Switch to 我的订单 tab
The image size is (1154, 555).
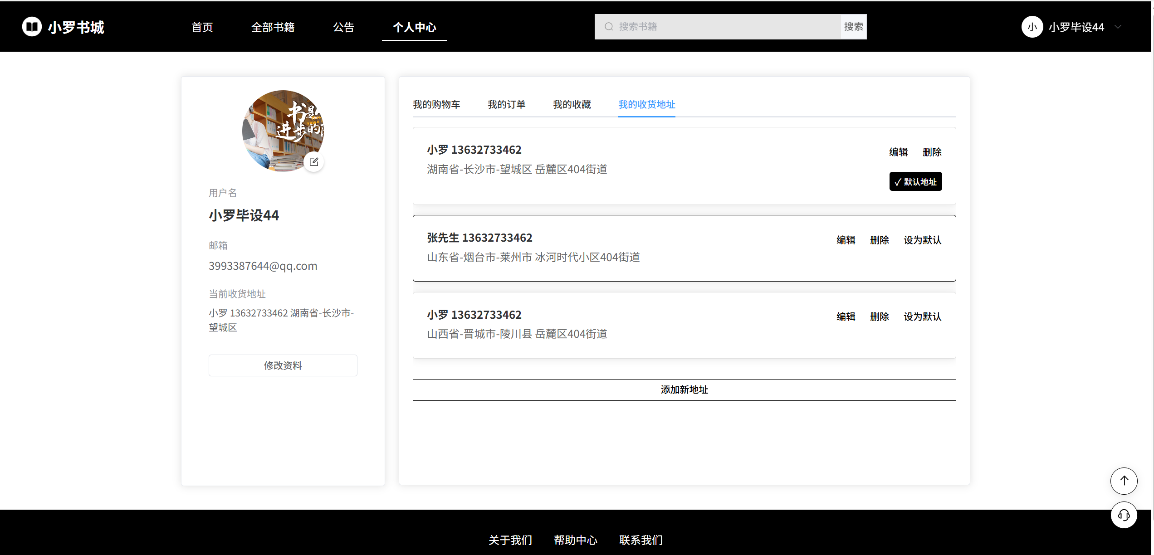[506, 105]
